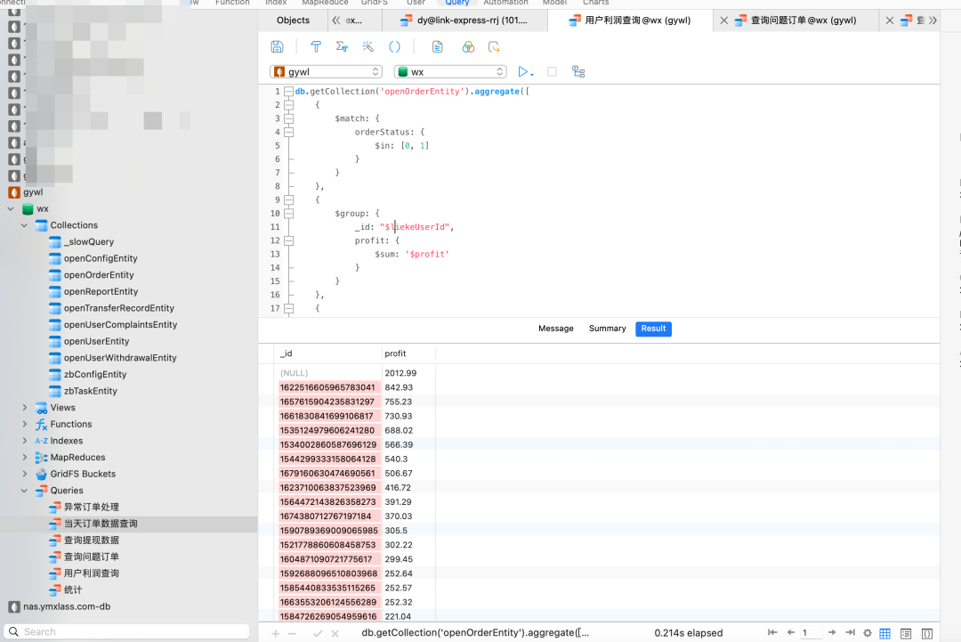The image size is (961, 642).
Task: Select openUserEntity collection
Action: point(96,341)
